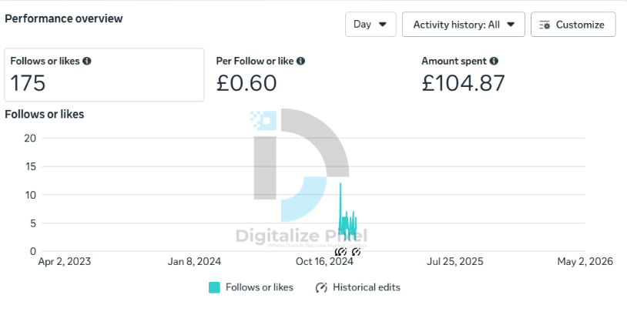
Task: Click the rightmost historical edit marker on chart
Action: (x=356, y=252)
